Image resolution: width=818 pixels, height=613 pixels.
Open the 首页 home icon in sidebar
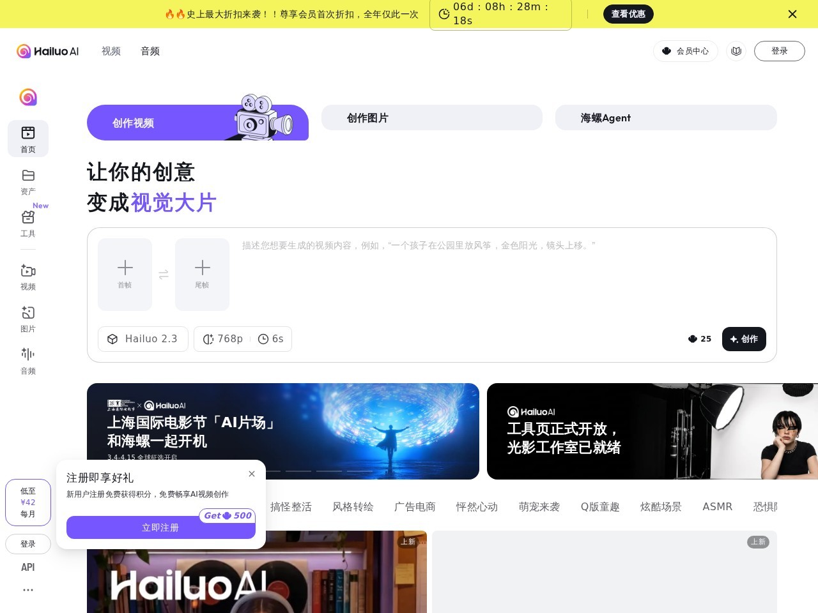tap(28, 139)
